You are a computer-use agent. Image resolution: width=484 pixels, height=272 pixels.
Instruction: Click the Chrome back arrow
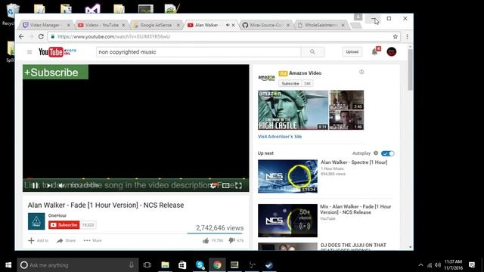tap(21, 36)
